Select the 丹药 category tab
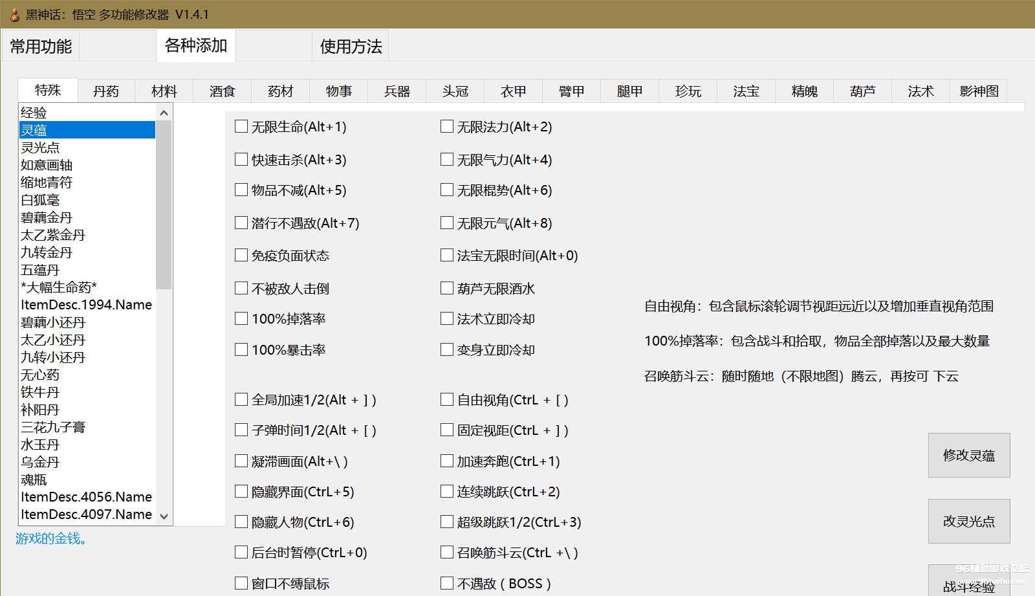 pos(106,91)
